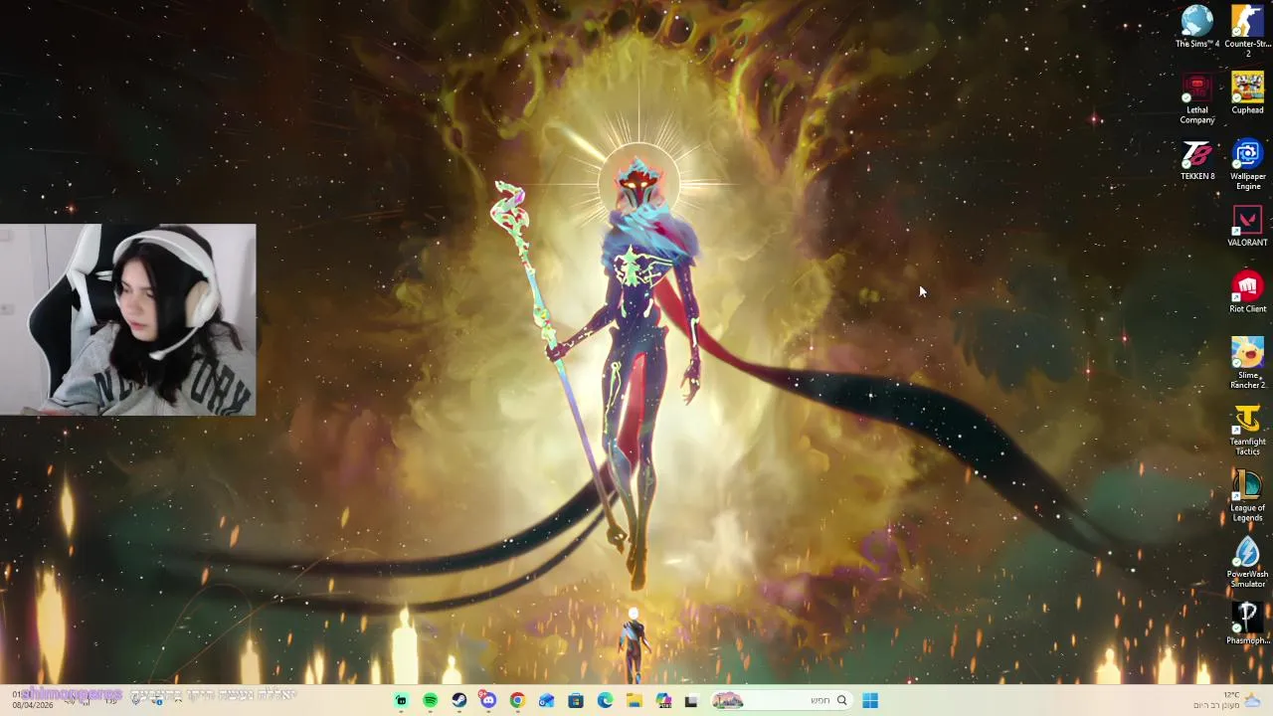The height and width of the screenshot is (716, 1273).
Task: Open League of Legends shortcut
Action: (1247, 496)
